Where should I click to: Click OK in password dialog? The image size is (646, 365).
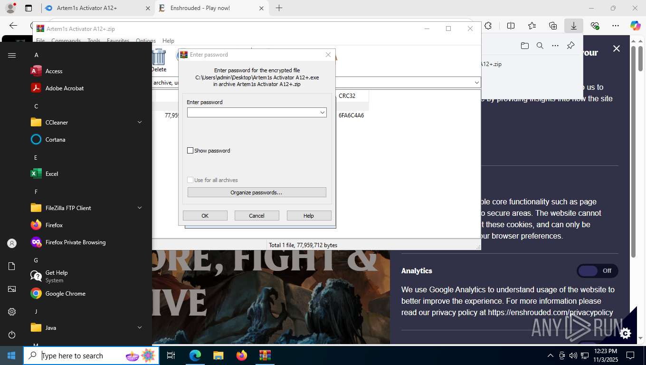(205, 216)
